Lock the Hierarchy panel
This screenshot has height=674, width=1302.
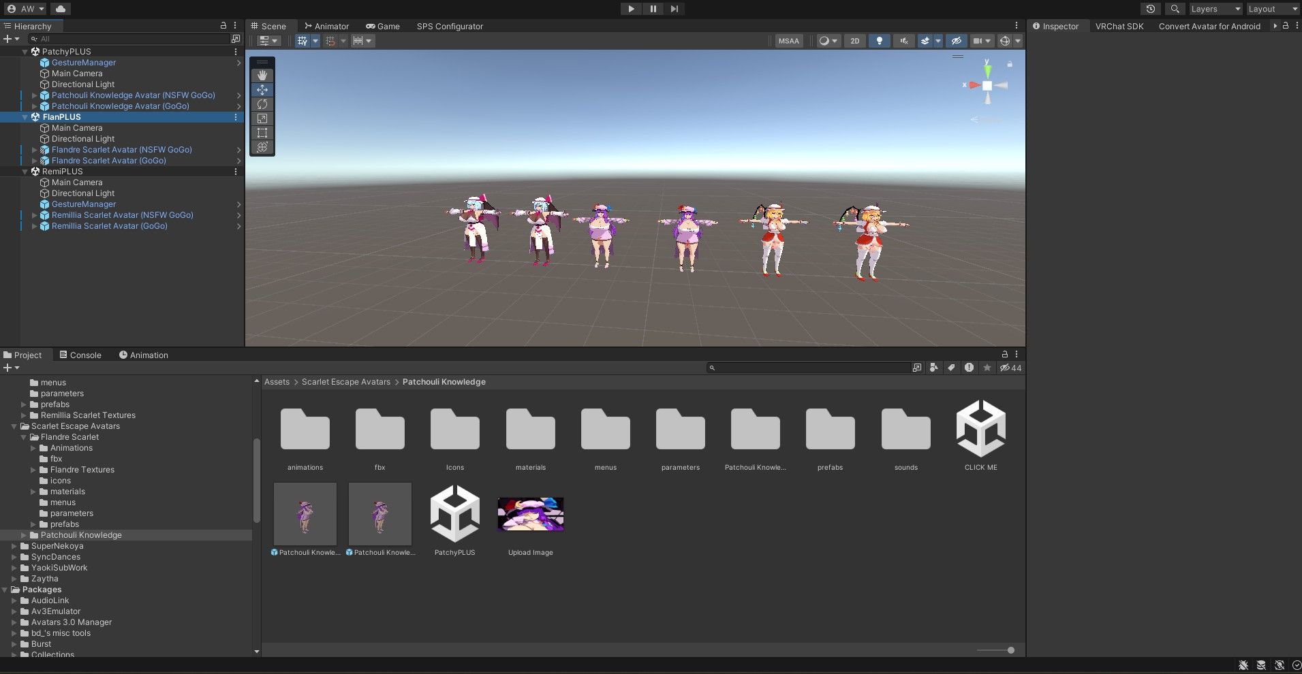click(223, 26)
